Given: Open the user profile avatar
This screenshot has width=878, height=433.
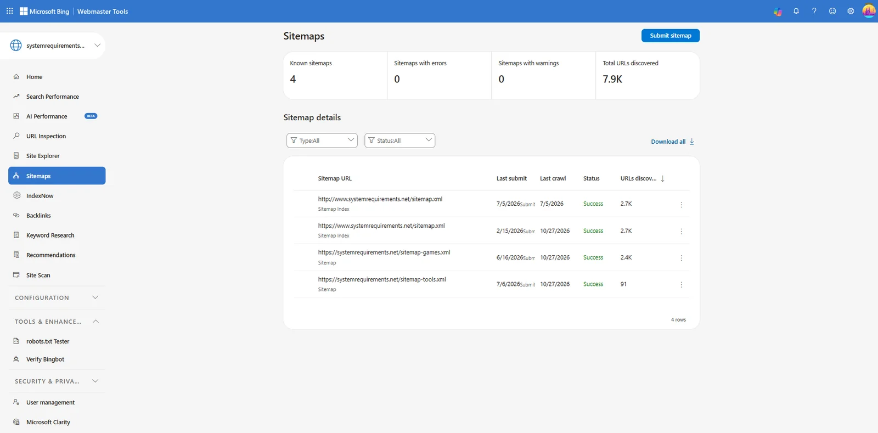Looking at the screenshot, I should point(869,11).
